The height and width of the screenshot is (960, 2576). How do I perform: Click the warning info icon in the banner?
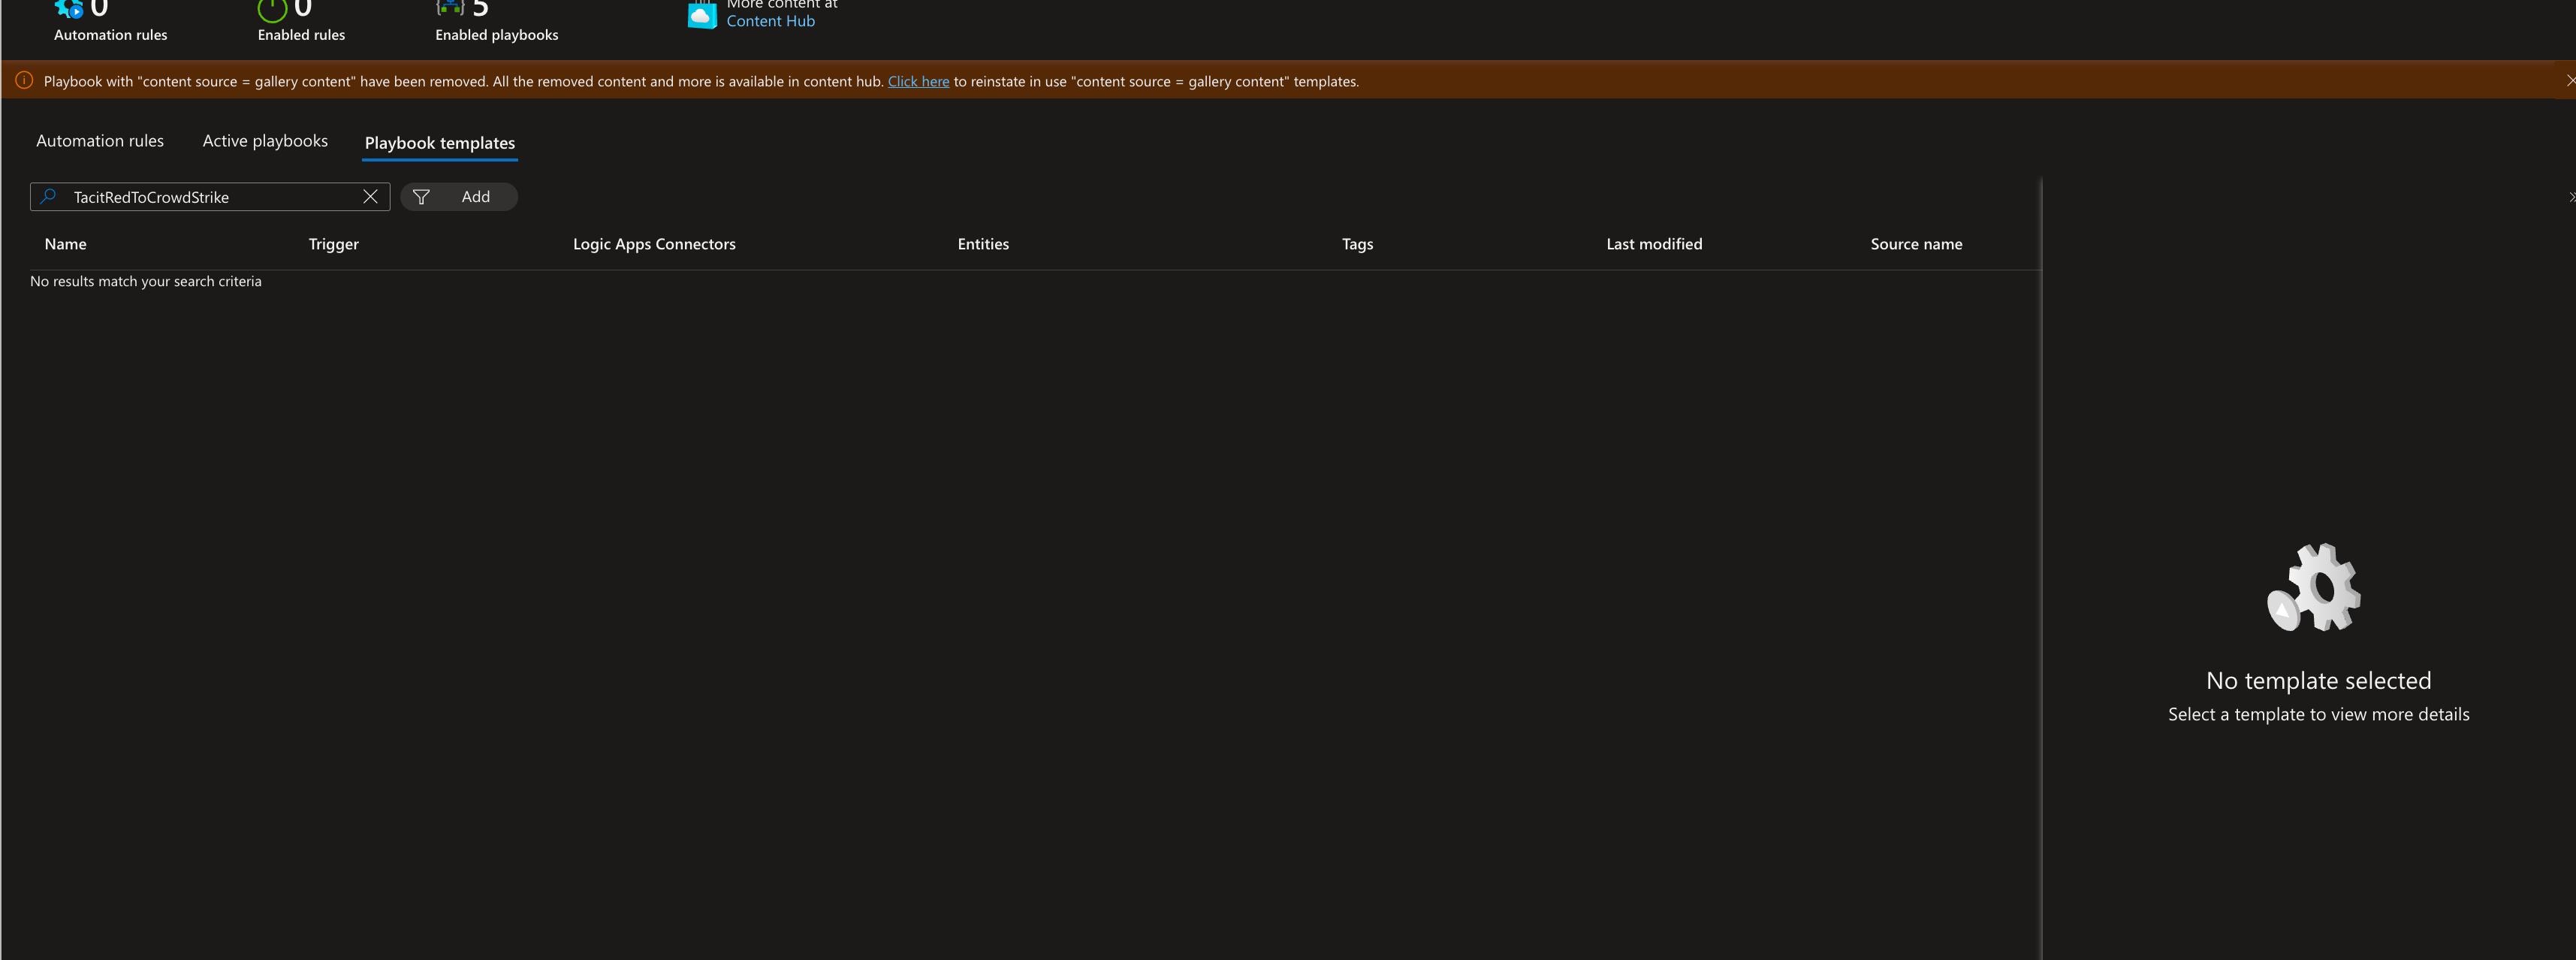24,80
